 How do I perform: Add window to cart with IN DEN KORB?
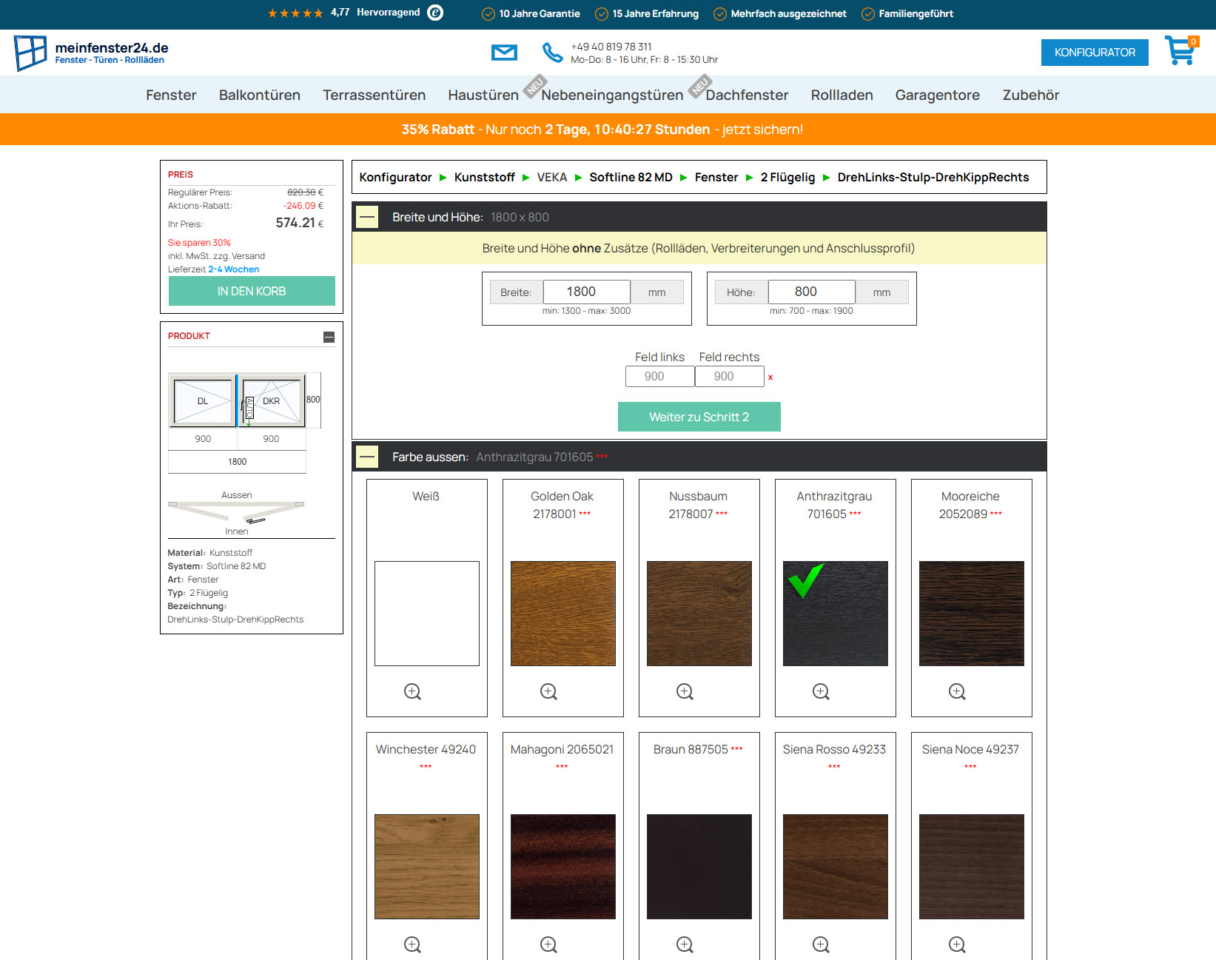click(252, 291)
